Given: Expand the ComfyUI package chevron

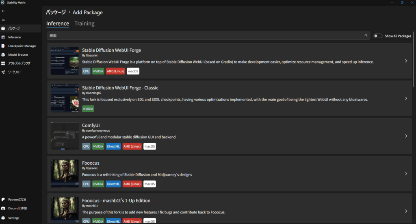Looking at the screenshot, I should [406, 136].
